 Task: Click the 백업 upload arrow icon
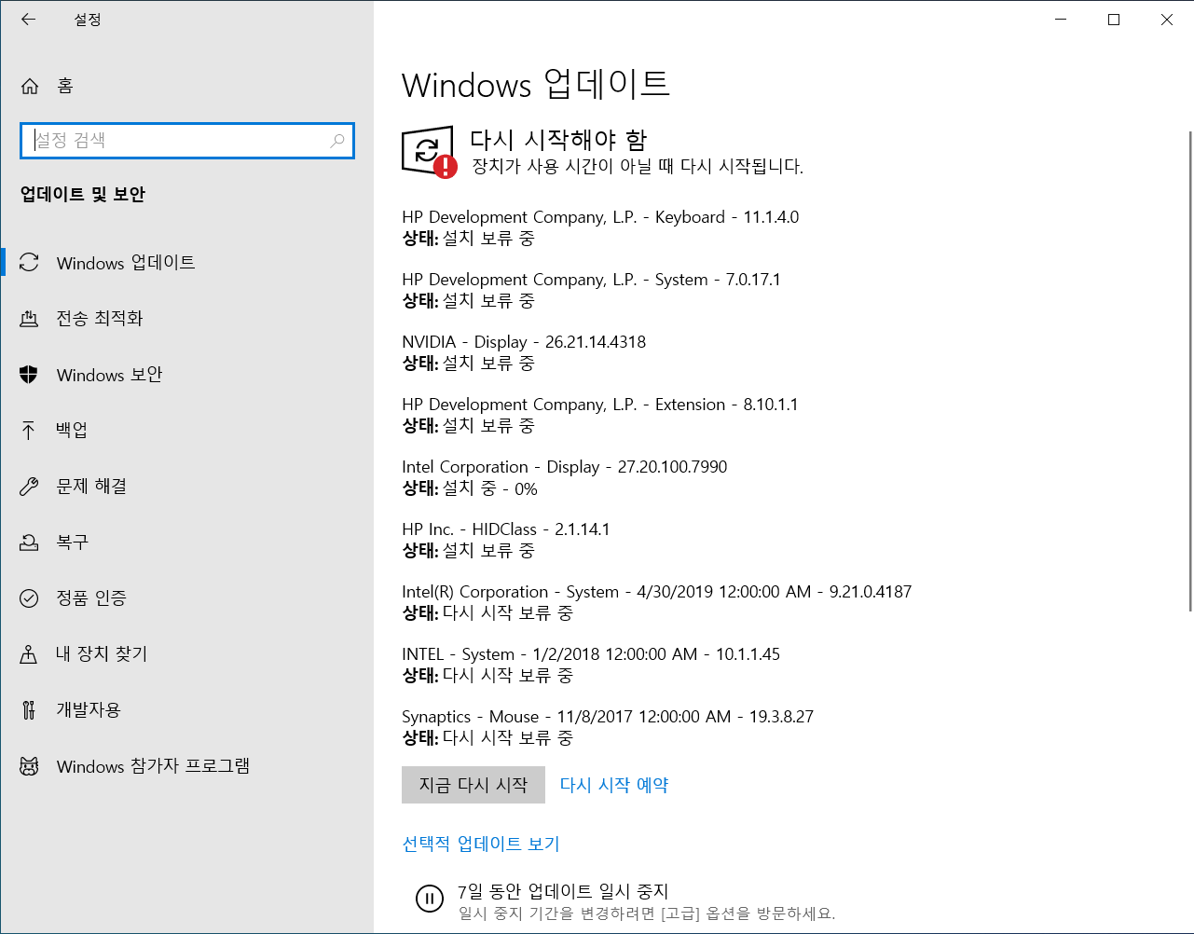pyautogui.click(x=29, y=430)
